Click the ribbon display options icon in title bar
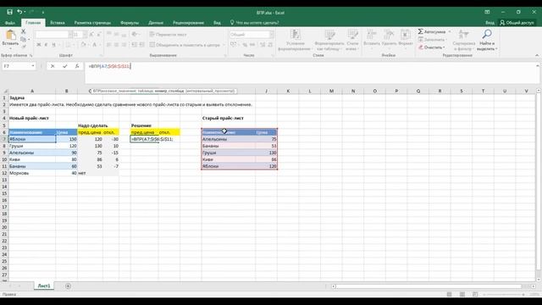Image resolution: width=542 pixels, height=305 pixels. click(487, 12)
